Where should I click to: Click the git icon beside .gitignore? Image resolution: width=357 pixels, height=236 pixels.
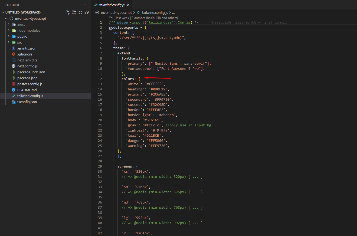14,54
